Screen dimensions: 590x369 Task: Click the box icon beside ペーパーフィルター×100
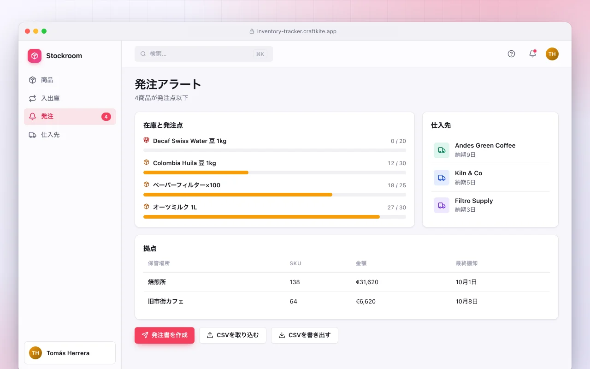pyautogui.click(x=147, y=184)
